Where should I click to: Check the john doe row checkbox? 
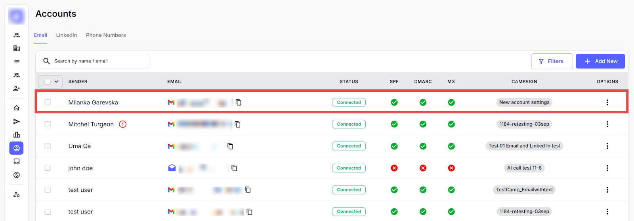(48, 168)
